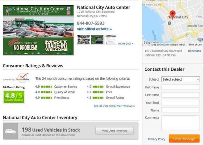Open see all 290 consumer reviews link

[114, 106]
